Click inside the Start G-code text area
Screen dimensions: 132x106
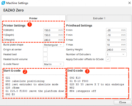click(34, 86)
